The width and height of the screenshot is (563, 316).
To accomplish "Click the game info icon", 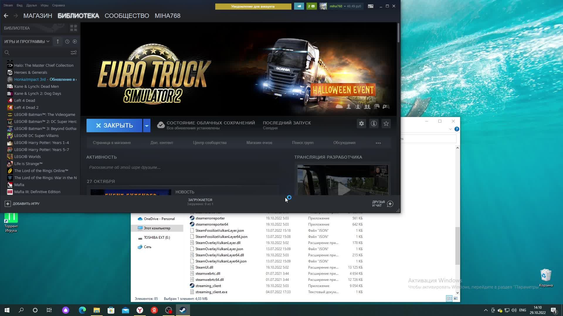I will [x=374, y=124].
